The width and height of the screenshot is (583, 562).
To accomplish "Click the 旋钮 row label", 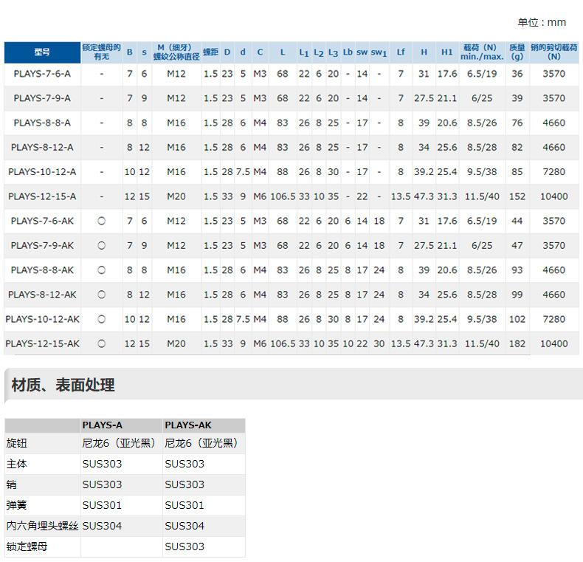I will 16,443.
